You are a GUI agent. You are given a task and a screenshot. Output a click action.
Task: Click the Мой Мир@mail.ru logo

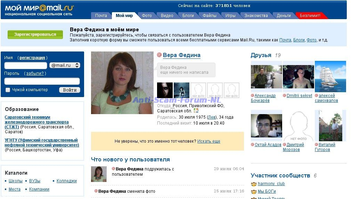click(39, 10)
